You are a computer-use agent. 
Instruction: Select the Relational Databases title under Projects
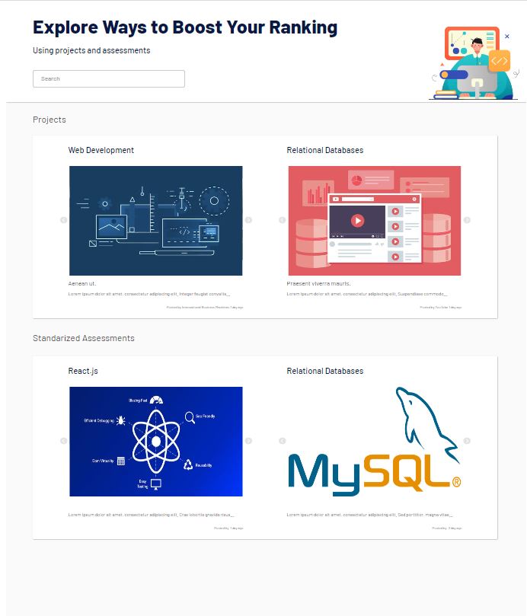coord(325,150)
